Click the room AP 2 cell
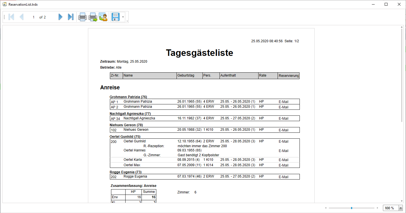The image size is (406, 213). click(x=114, y=107)
